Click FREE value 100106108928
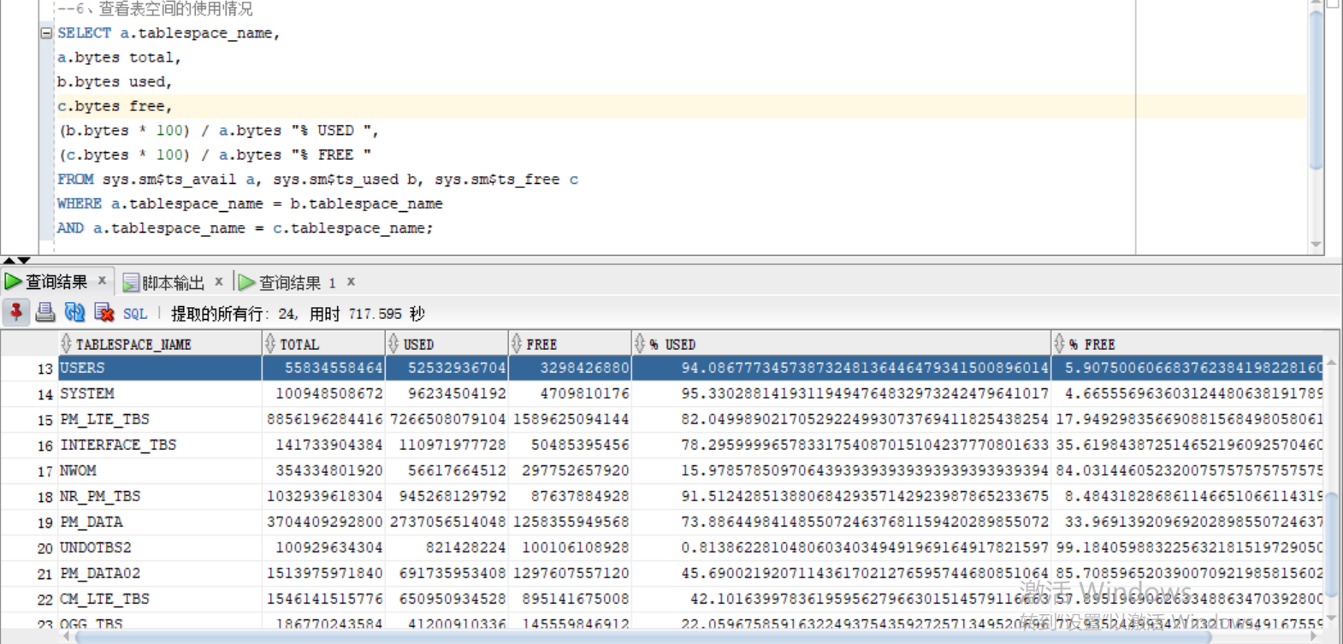 tap(570, 547)
